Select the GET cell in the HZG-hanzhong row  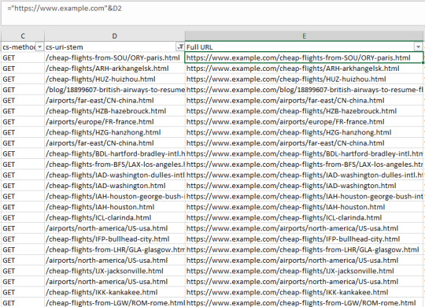click(x=23, y=132)
